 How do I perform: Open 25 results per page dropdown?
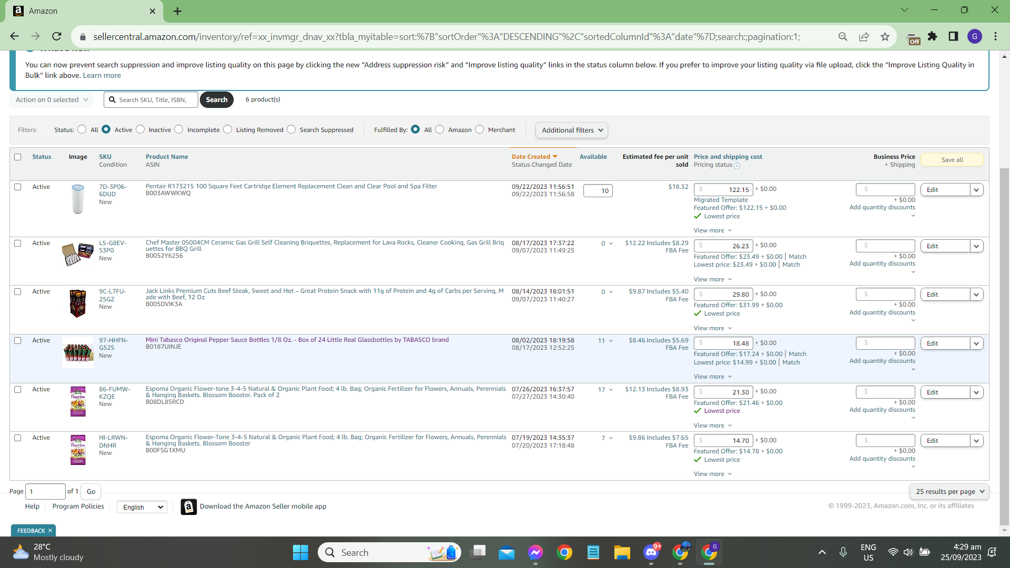tap(950, 491)
